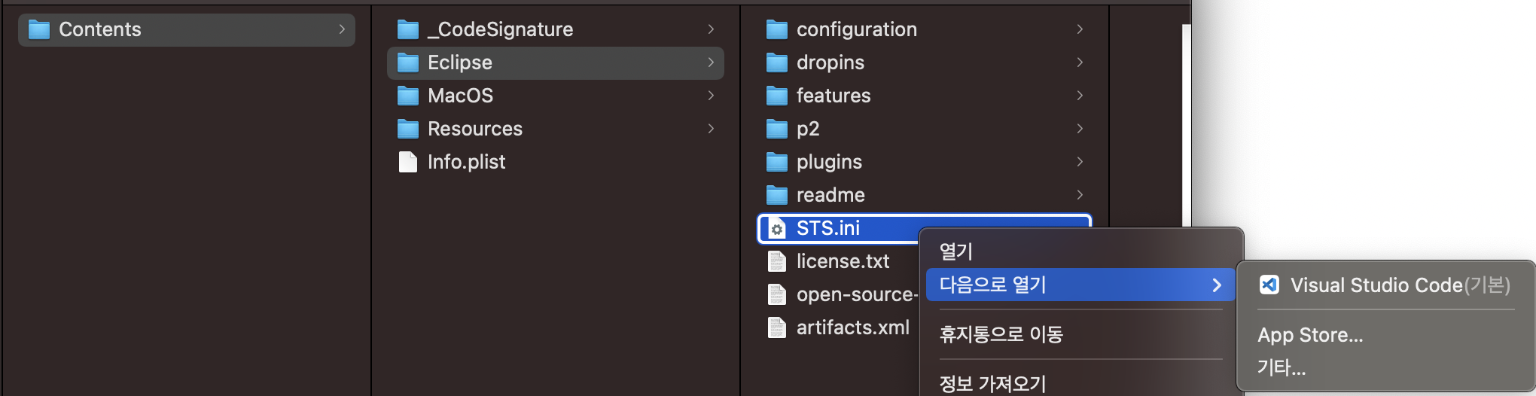1536x396 pixels.
Task: Select the Contents folder name
Action: (x=100, y=29)
